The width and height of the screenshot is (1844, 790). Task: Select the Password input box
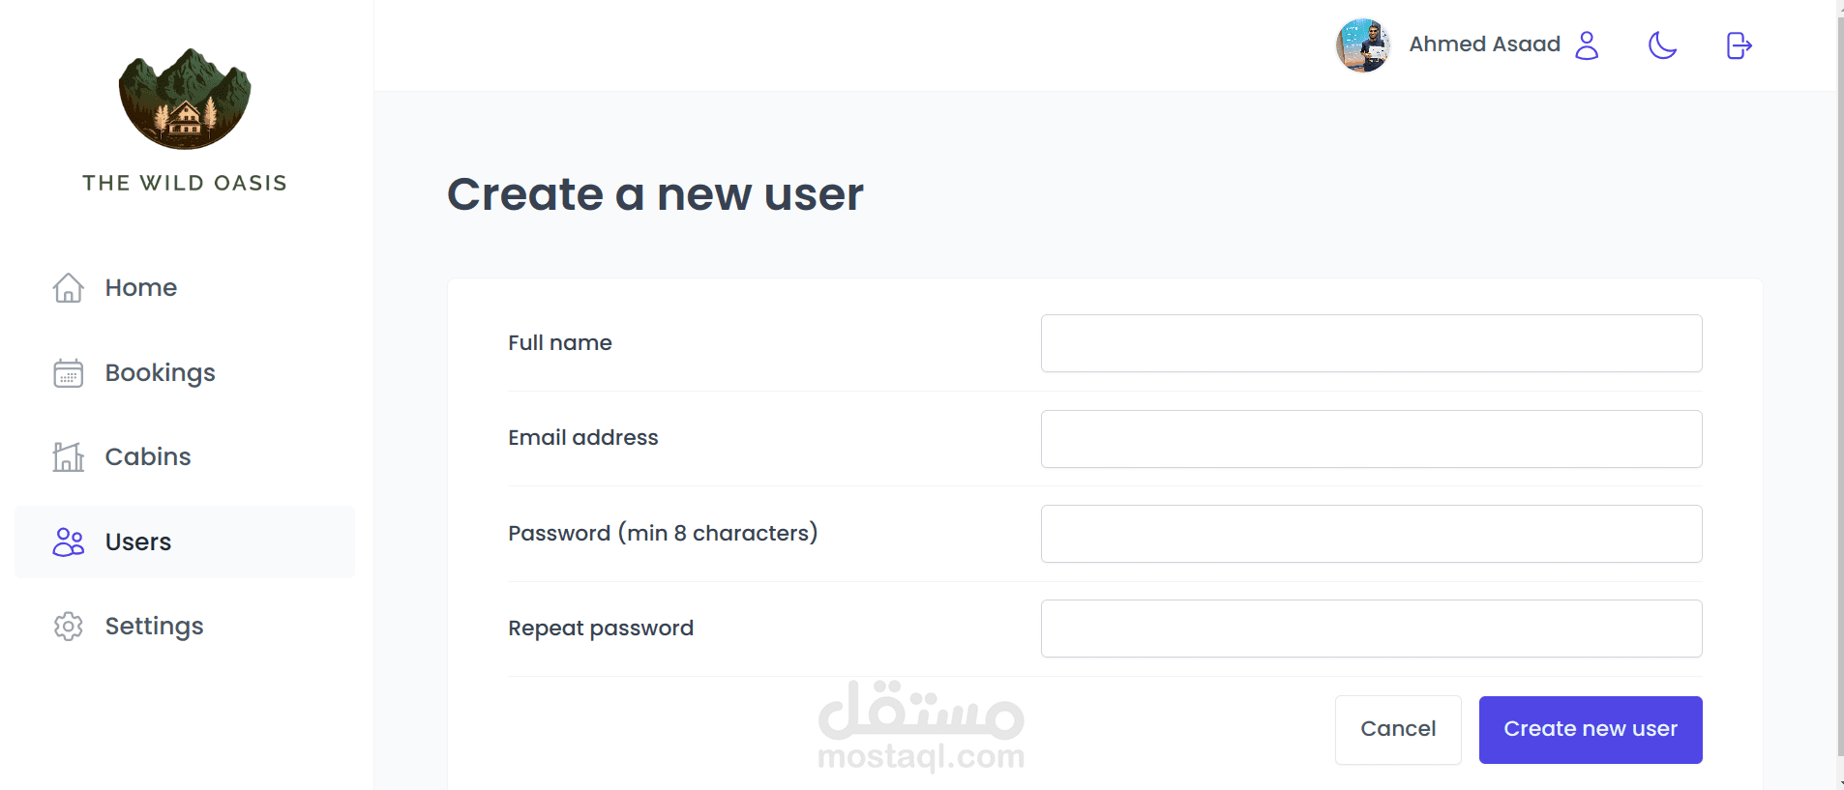click(x=1371, y=534)
